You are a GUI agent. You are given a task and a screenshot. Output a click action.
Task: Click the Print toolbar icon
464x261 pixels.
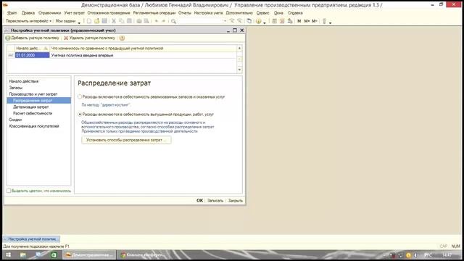click(x=138, y=21)
